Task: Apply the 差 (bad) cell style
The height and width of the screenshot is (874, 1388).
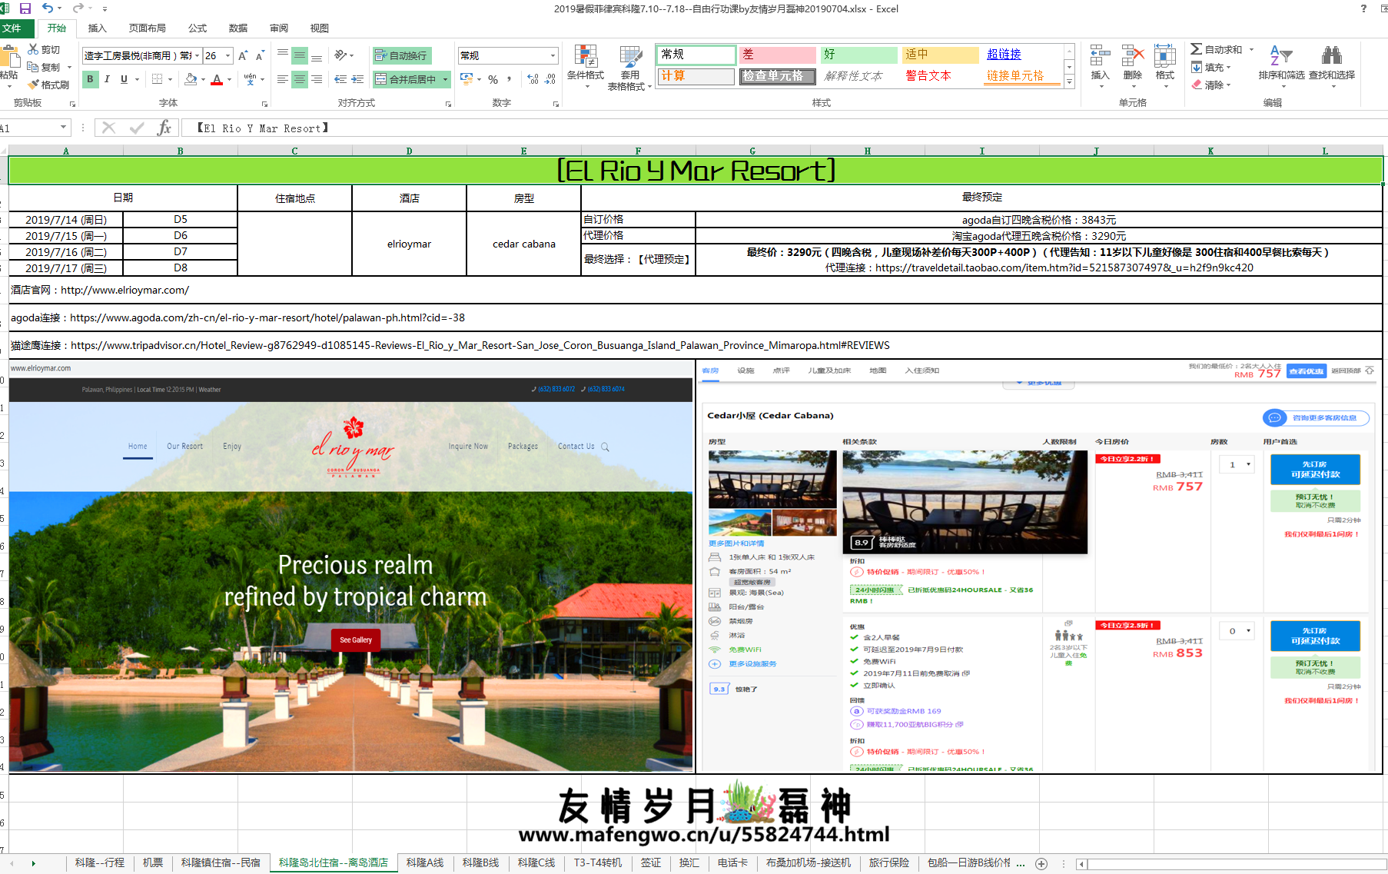Action: point(777,55)
